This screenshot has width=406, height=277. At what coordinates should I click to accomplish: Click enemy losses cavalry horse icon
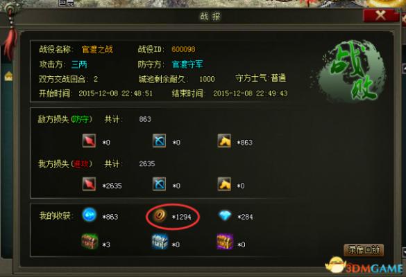pos(224,141)
